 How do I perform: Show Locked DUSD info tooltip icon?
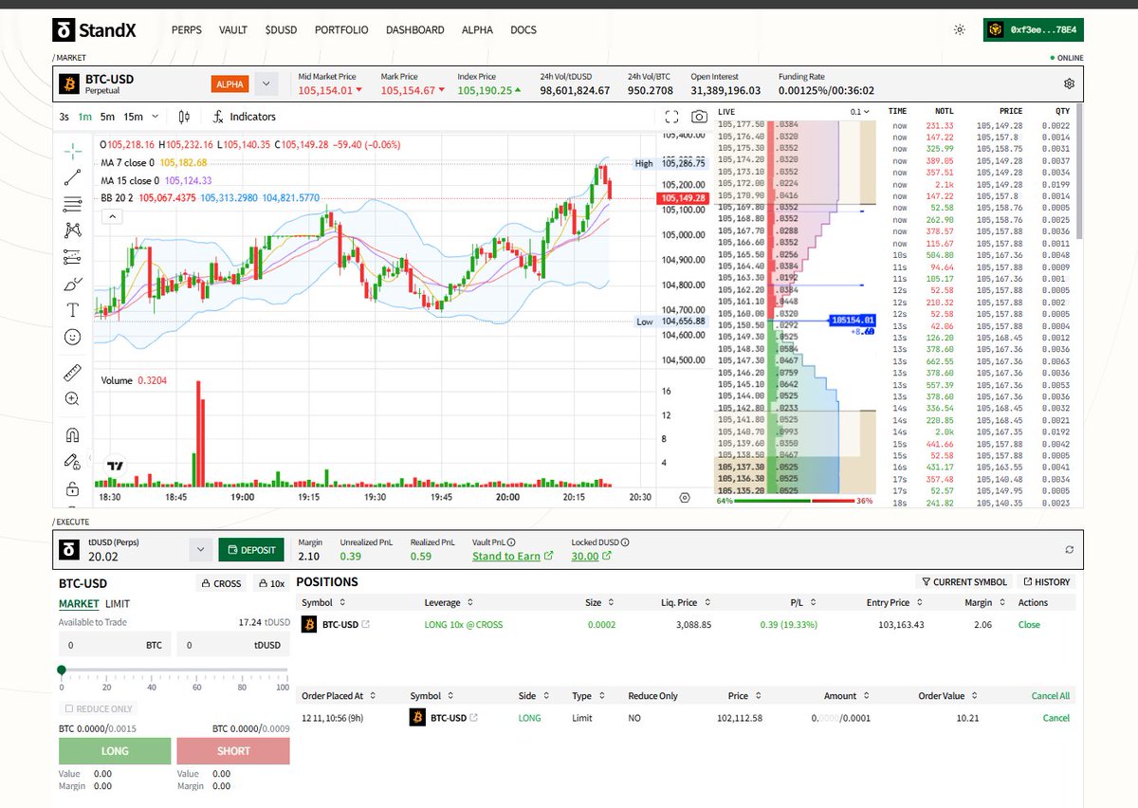coord(625,542)
